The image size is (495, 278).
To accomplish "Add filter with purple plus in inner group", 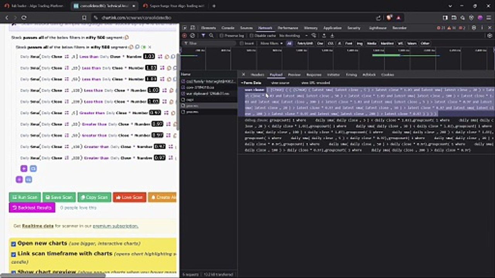I will (24, 169).
